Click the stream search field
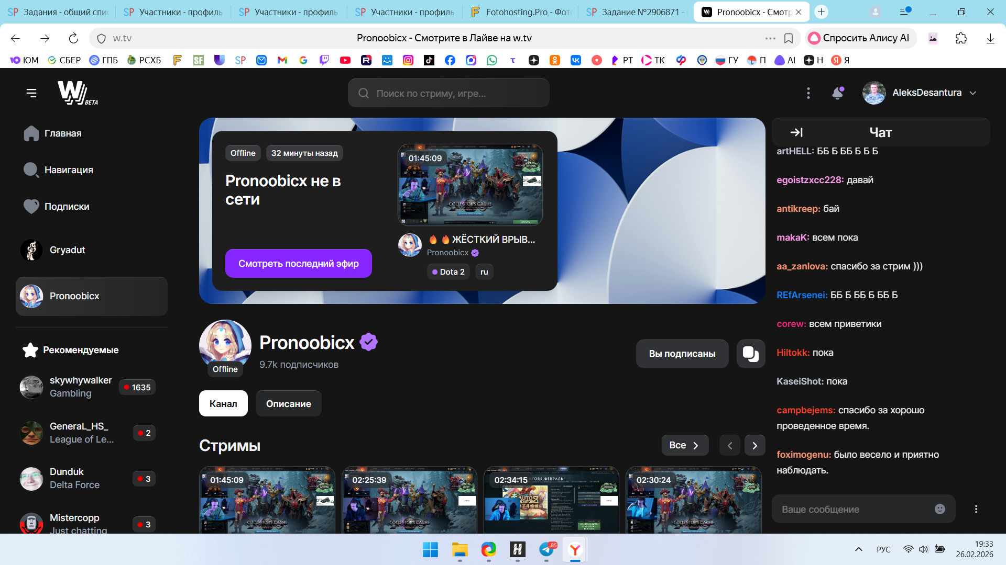The width and height of the screenshot is (1006, 565). [449, 93]
